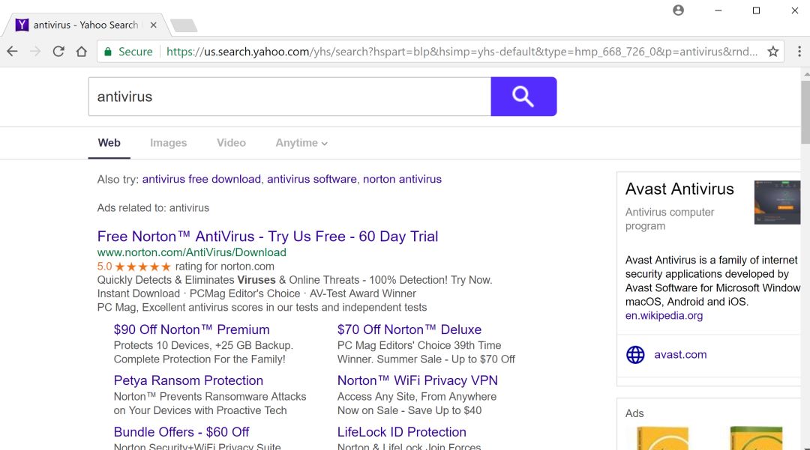Open Petya Ransom Protection link
The height and width of the screenshot is (450, 810).
point(188,380)
